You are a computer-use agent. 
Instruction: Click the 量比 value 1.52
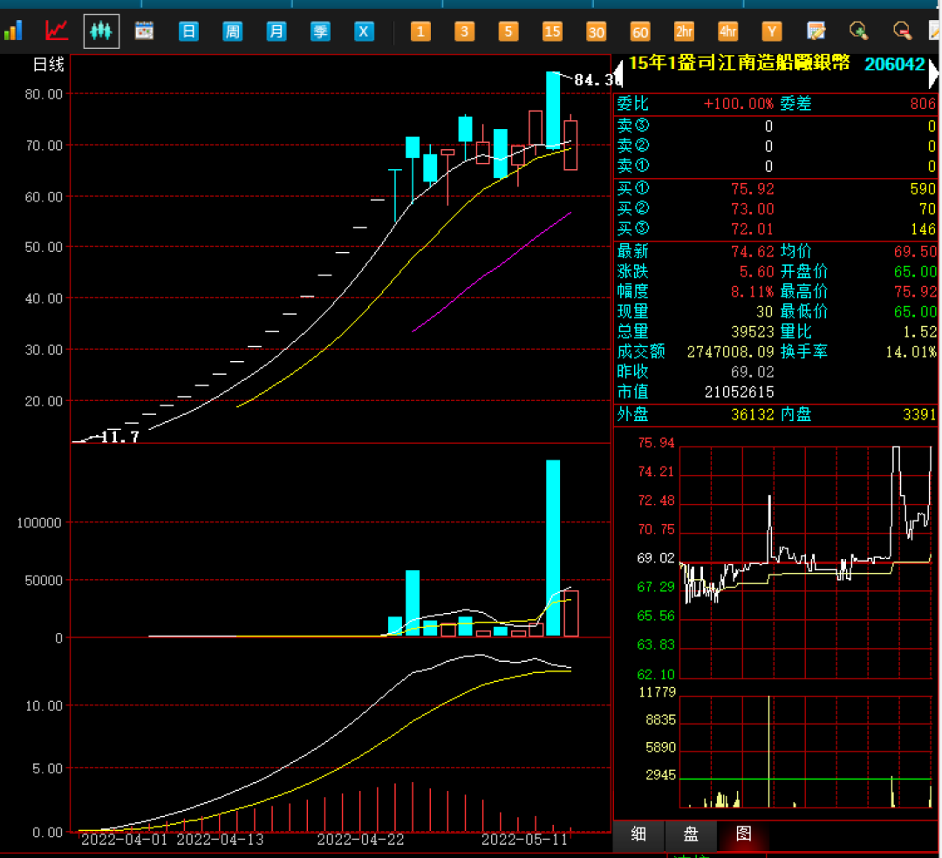point(920,332)
